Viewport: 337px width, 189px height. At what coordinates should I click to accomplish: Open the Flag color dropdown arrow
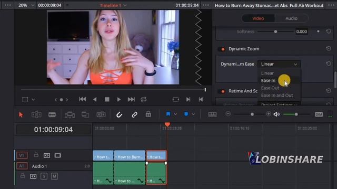(x=175, y=114)
